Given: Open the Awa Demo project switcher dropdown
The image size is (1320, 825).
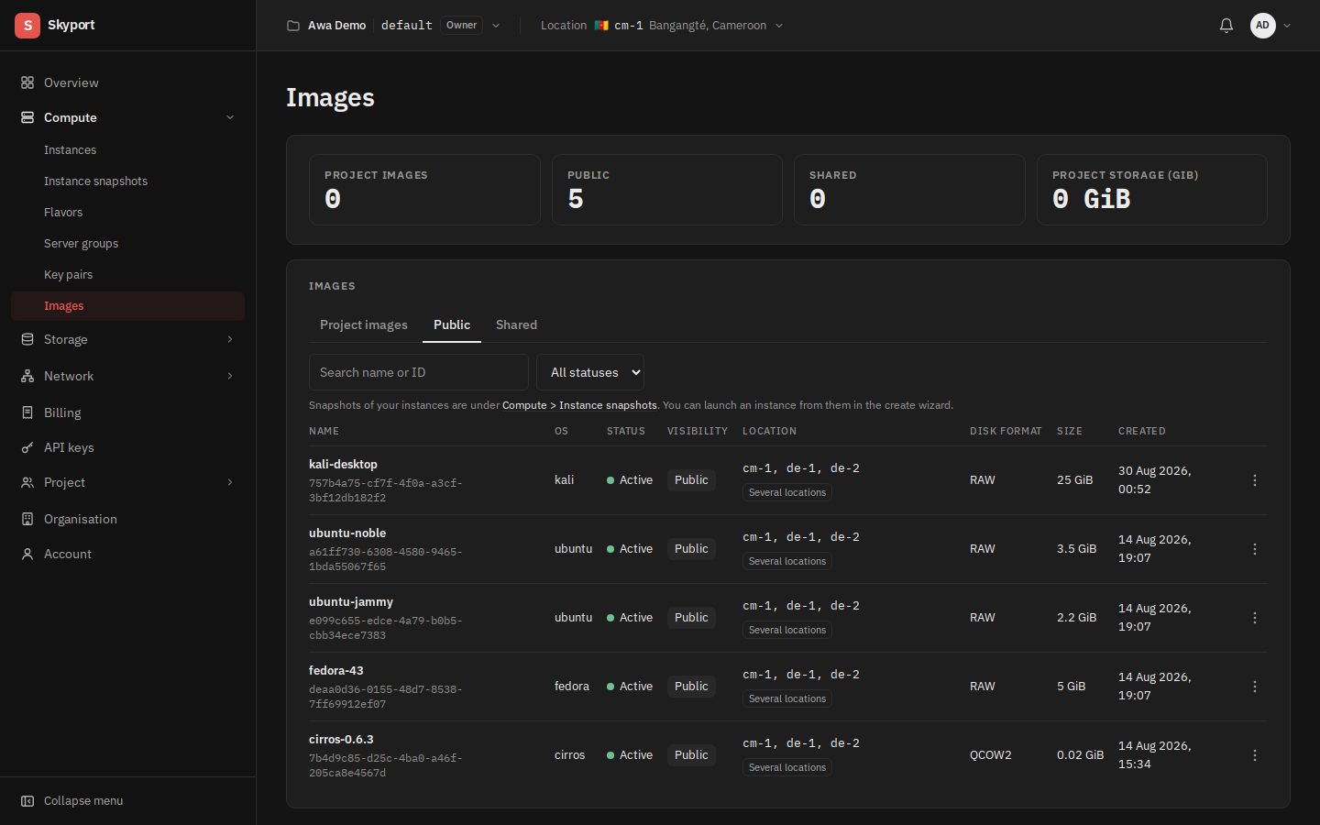Looking at the screenshot, I should (393, 26).
